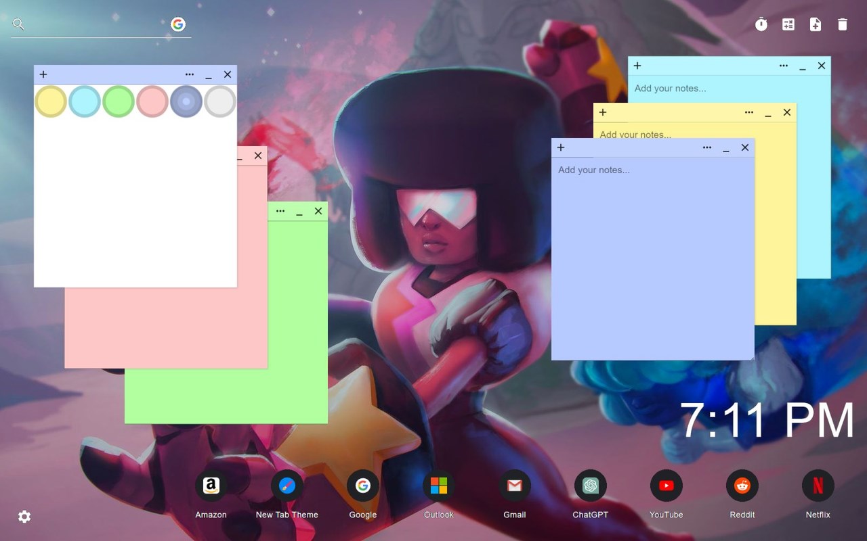This screenshot has height=541, width=867.
Task: Click the blue note's text area
Action: (x=653, y=258)
